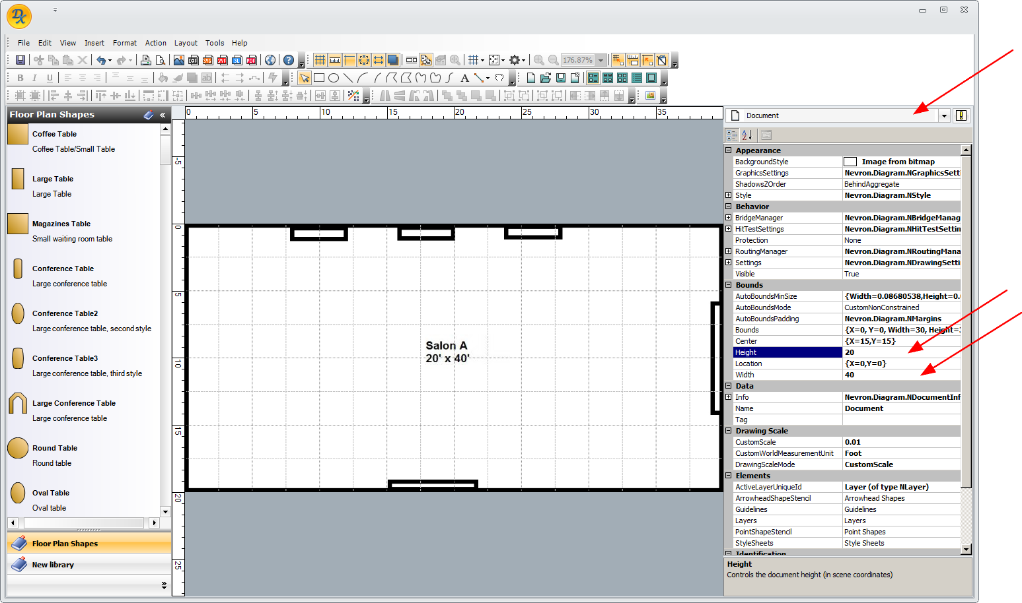Click the SVG export icon
Image resolution: width=1022 pixels, height=603 pixels.
pyautogui.click(x=208, y=60)
